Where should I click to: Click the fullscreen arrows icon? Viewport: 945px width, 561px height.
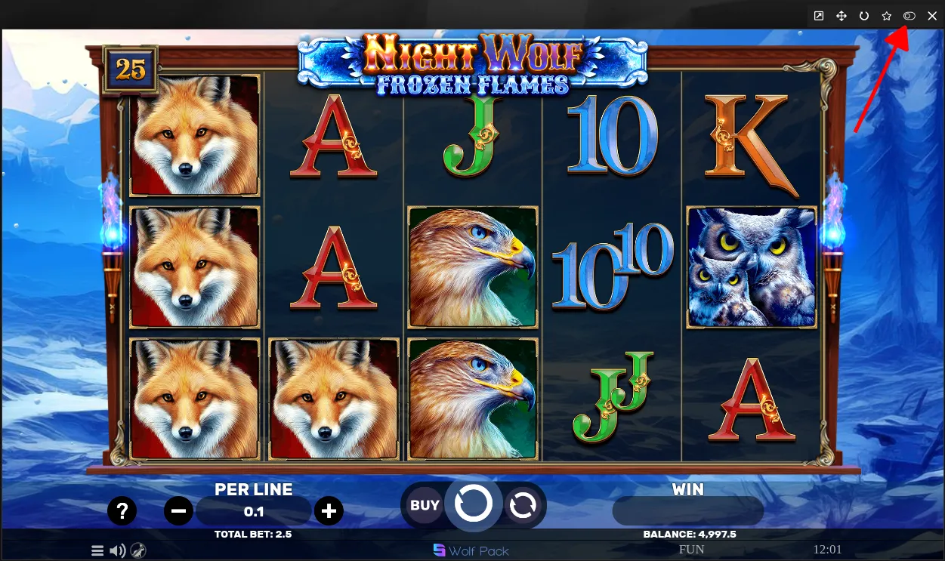pyautogui.click(x=842, y=16)
